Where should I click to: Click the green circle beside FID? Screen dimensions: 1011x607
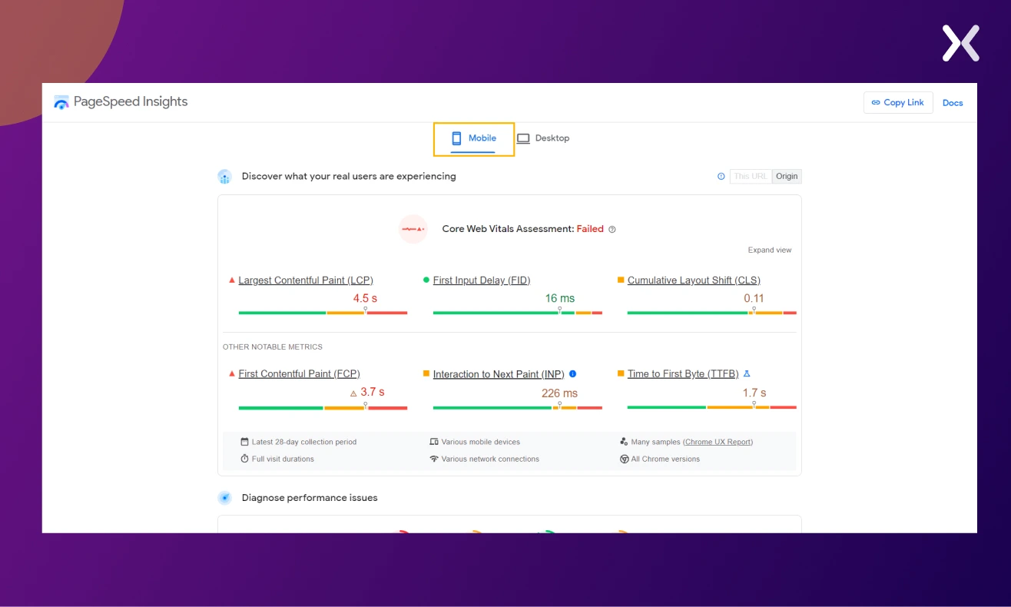click(x=426, y=280)
